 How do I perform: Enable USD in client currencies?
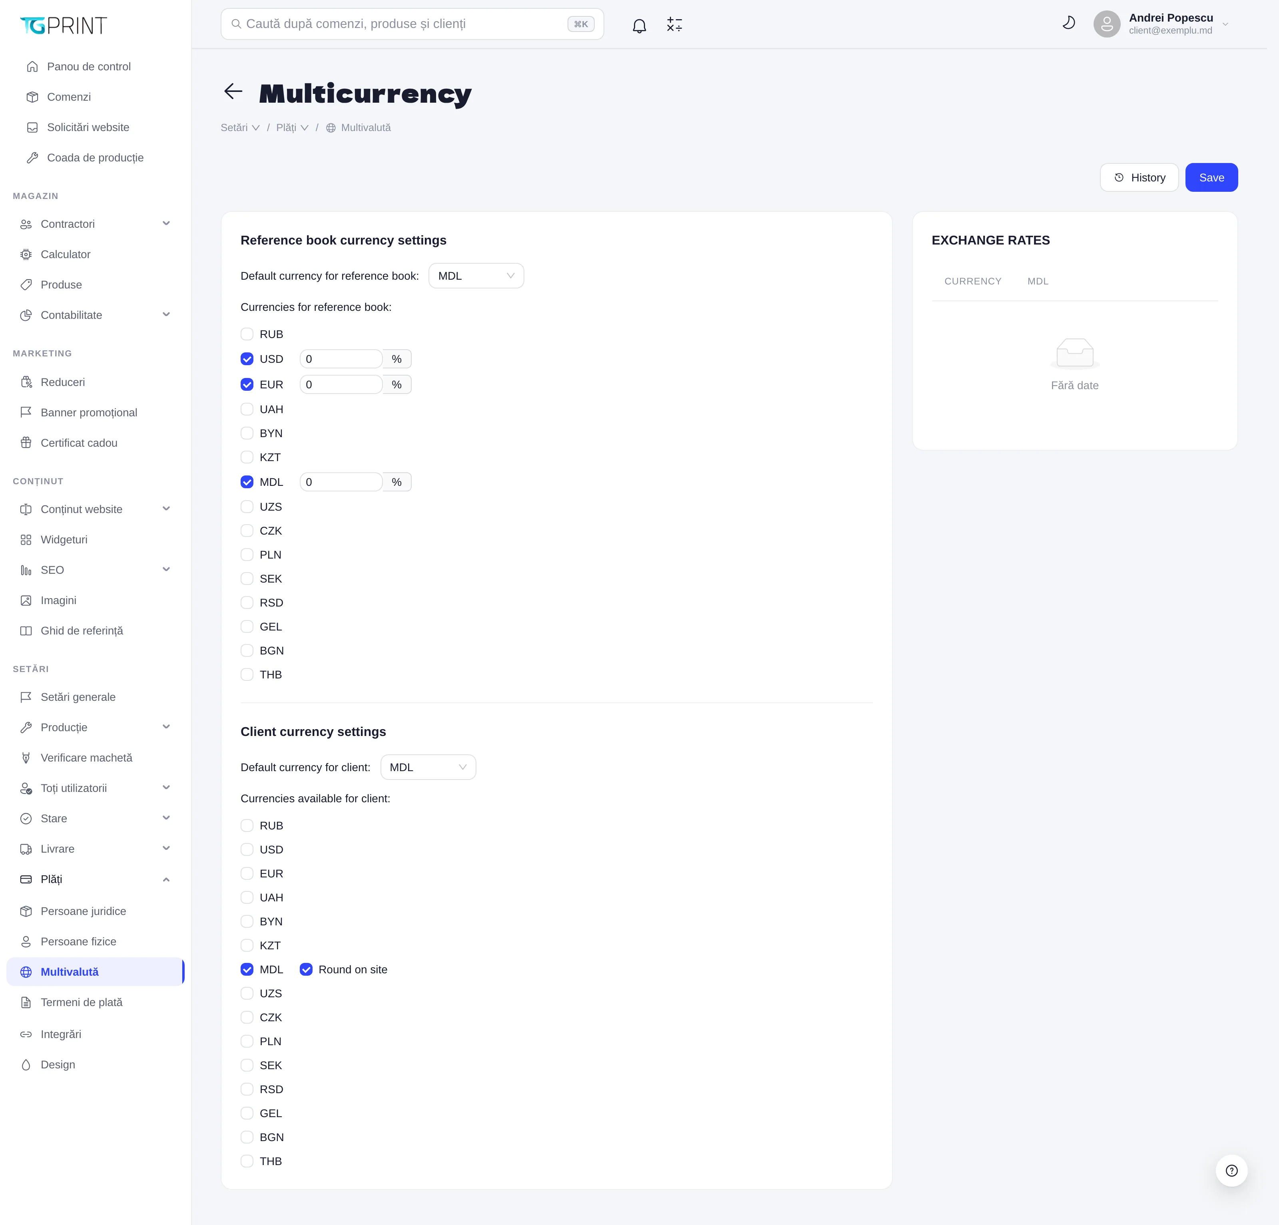pos(247,849)
